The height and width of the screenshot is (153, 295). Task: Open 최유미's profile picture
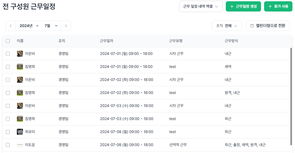point(20,132)
